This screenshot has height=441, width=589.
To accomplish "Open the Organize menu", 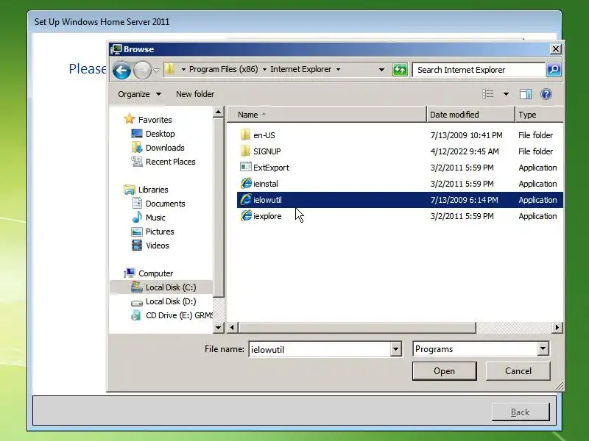I will coord(139,94).
